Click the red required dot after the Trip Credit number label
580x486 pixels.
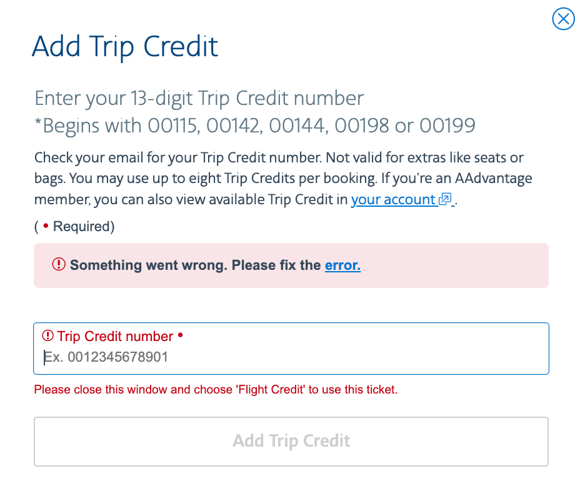(x=181, y=335)
